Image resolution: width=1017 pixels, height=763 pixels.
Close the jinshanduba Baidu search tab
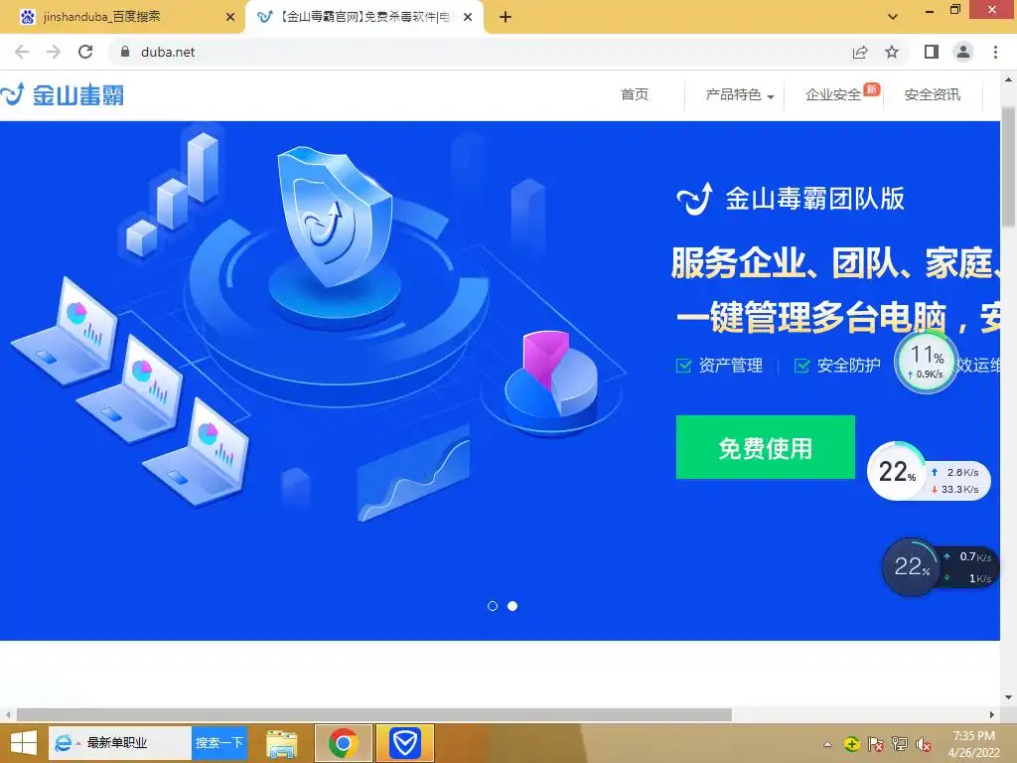(x=229, y=17)
